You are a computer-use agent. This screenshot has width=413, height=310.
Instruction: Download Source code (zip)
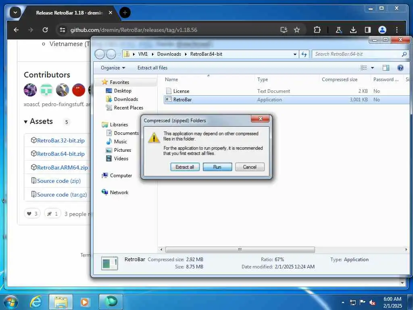(x=59, y=181)
